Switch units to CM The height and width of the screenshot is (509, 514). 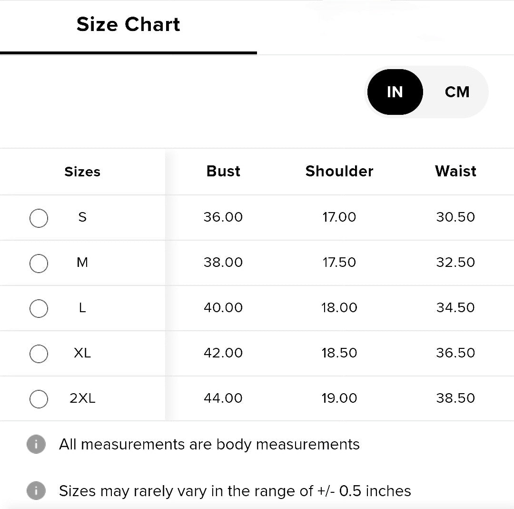point(457,92)
